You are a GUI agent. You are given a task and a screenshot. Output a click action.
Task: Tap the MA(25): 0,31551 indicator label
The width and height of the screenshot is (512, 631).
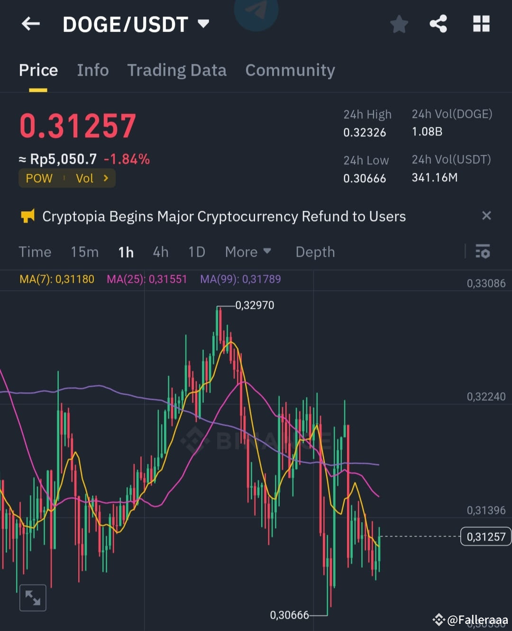147,279
